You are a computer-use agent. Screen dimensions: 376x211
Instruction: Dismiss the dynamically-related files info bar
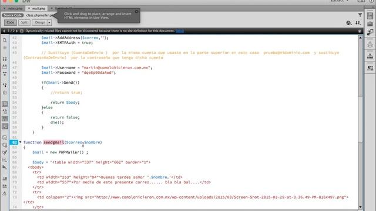[x=360, y=31]
